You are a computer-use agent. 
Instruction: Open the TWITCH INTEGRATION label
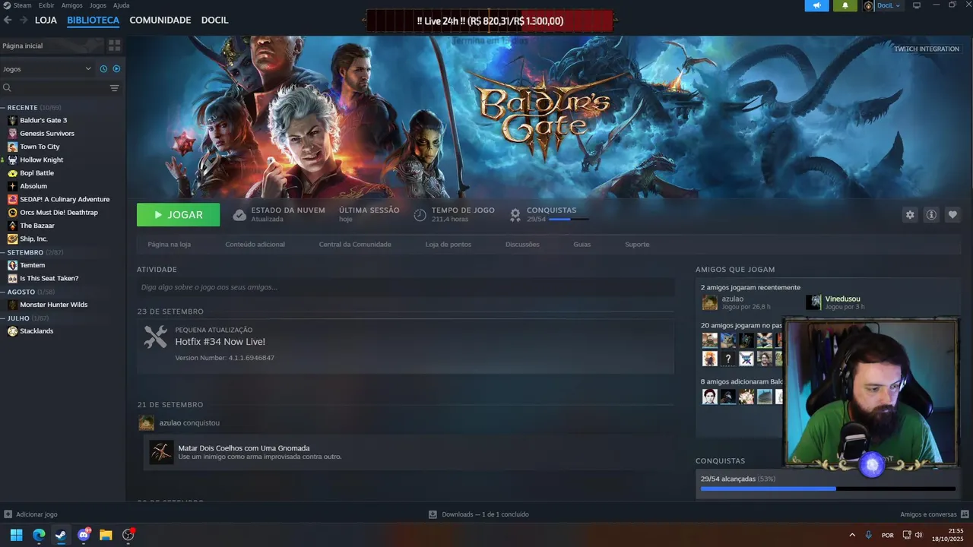coord(927,49)
